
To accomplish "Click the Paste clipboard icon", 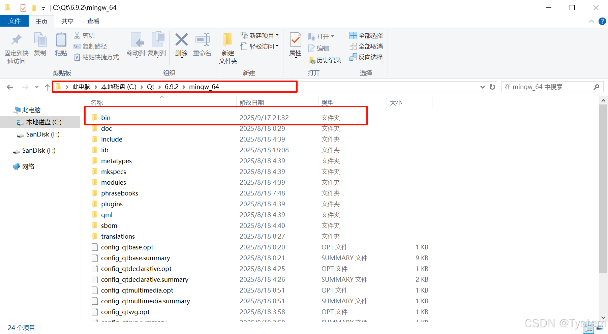I will point(61,40).
